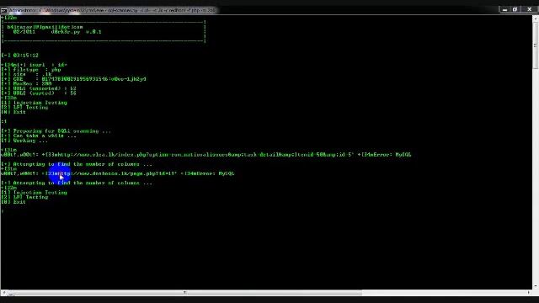Click the horizontal scrollbar right arrow
This screenshot has height=303, width=539.
(529, 293)
